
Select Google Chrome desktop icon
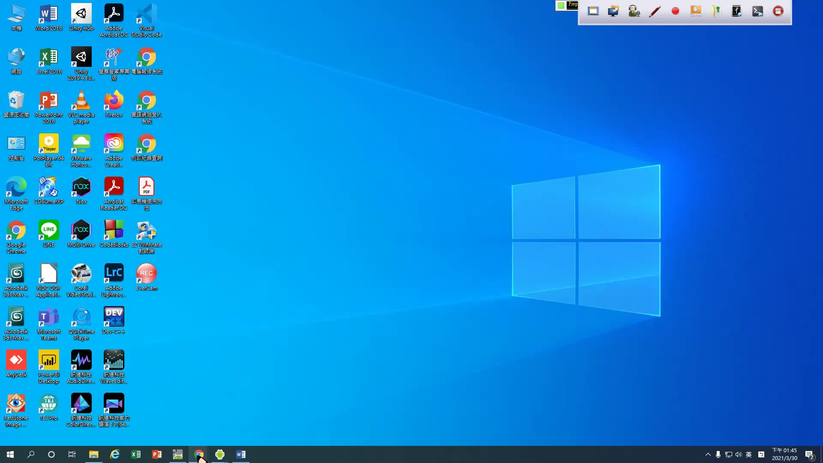pyautogui.click(x=16, y=238)
